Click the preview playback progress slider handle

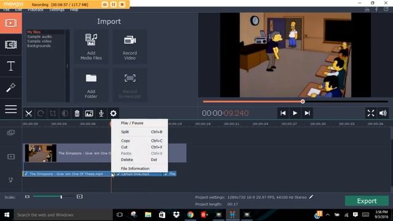[303, 101]
